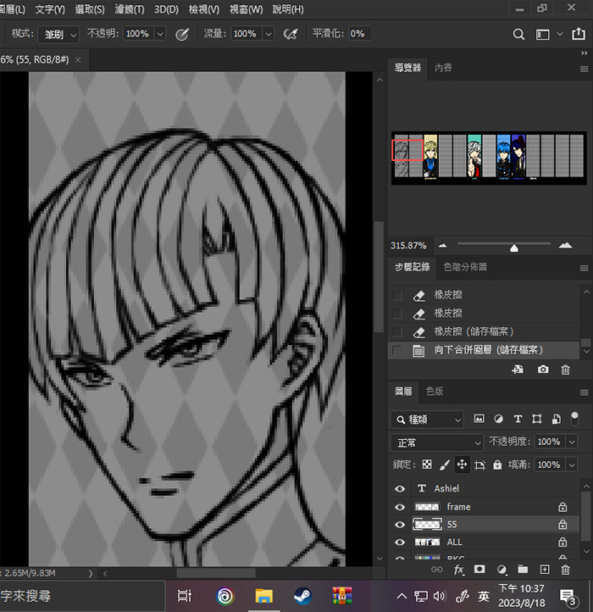The width and height of the screenshot is (593, 612).
Task: Create new fill or adjustment layer
Action: pos(502,570)
